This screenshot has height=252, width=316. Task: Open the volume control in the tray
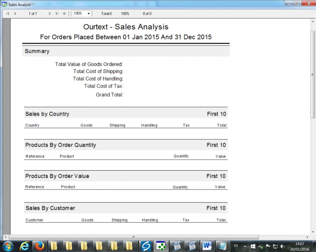[x=283, y=246]
